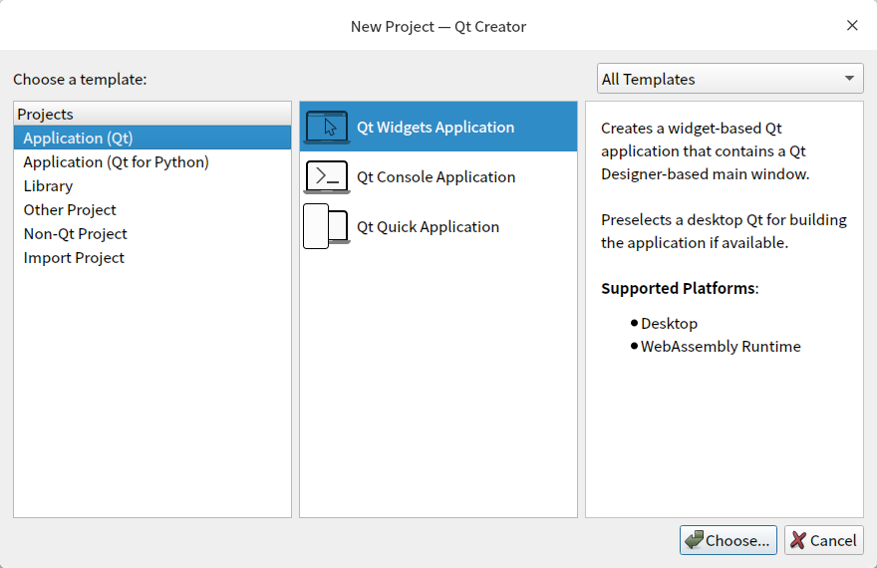Select the Qt Widgets Application label
This screenshot has width=877, height=568.
(436, 127)
